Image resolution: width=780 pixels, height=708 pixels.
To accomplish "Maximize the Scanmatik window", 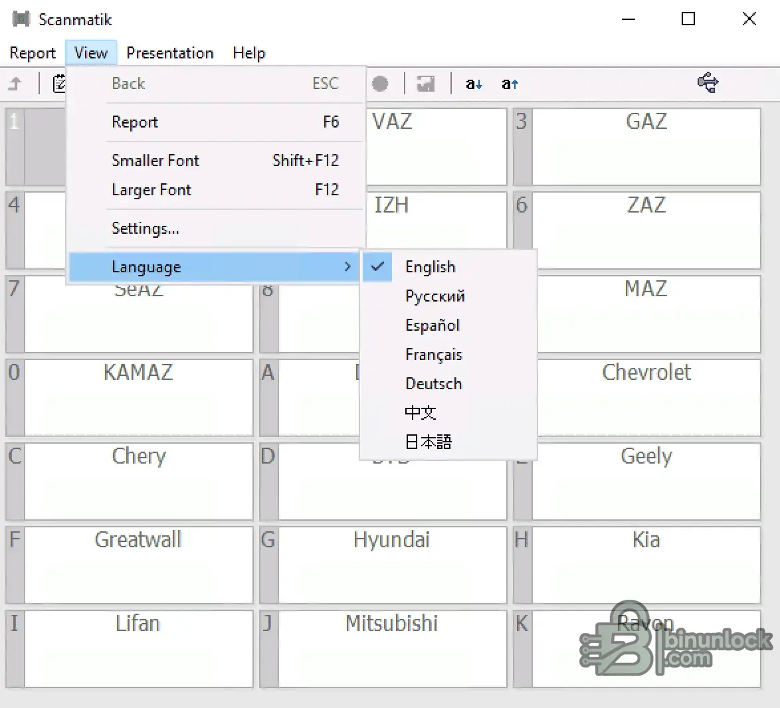I will tap(688, 19).
